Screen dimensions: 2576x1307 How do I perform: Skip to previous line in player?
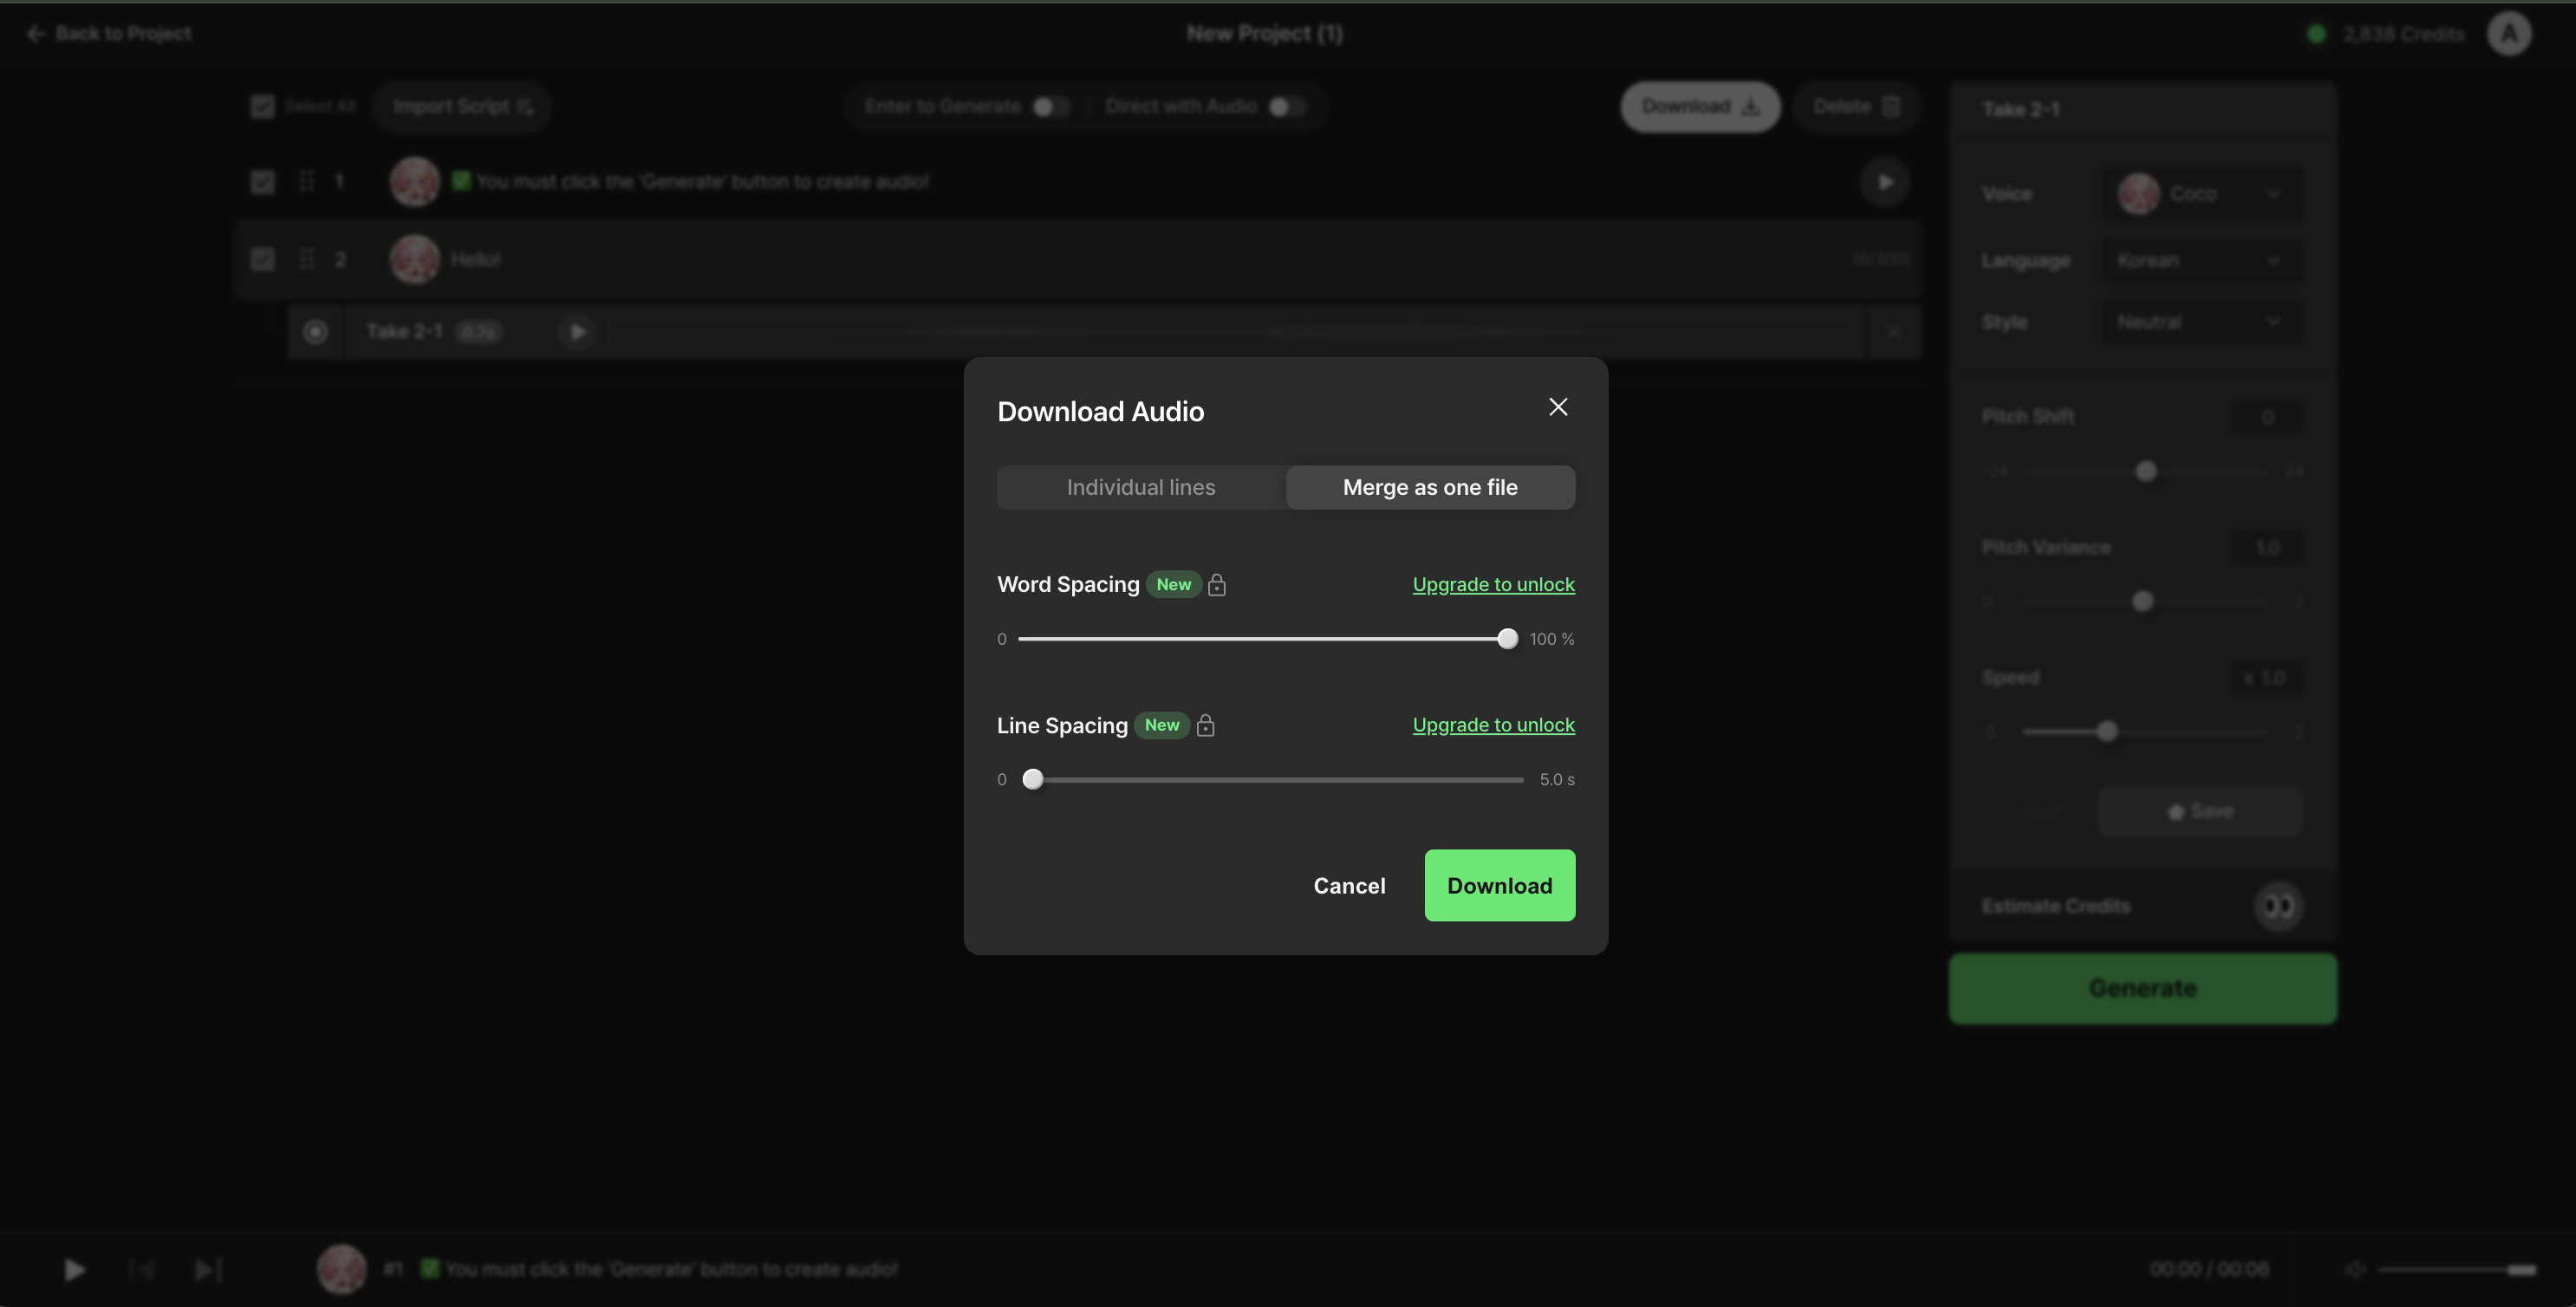[x=143, y=1270]
